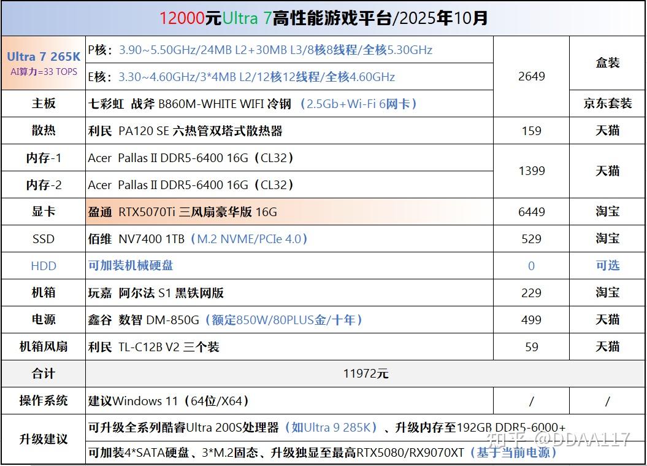
Task: Select the '机箱风扇' row label
Action: (44, 347)
